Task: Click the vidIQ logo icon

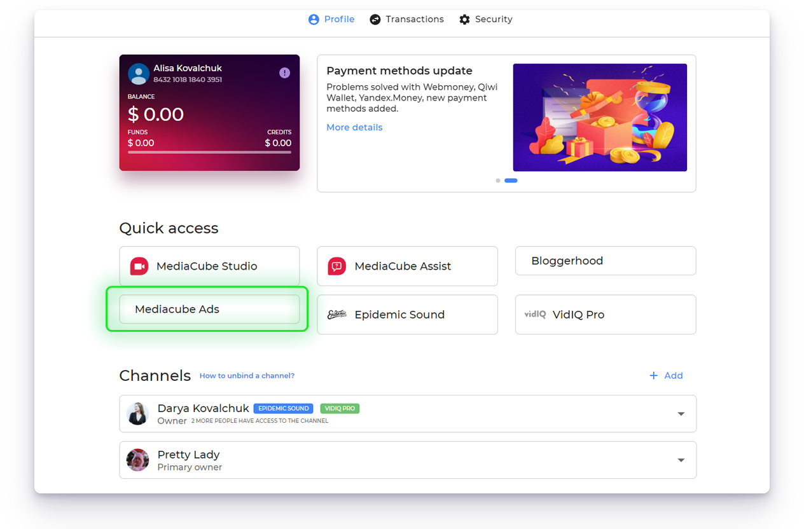Action: [535, 314]
